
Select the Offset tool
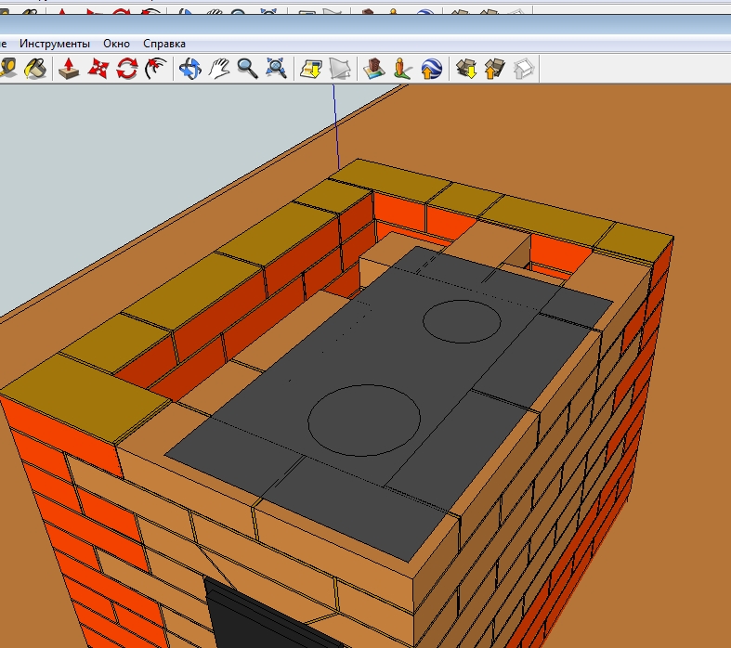click(156, 68)
